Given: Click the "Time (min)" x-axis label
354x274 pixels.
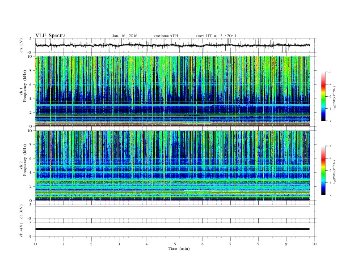Looking at the screenshot, I should point(179,248).
